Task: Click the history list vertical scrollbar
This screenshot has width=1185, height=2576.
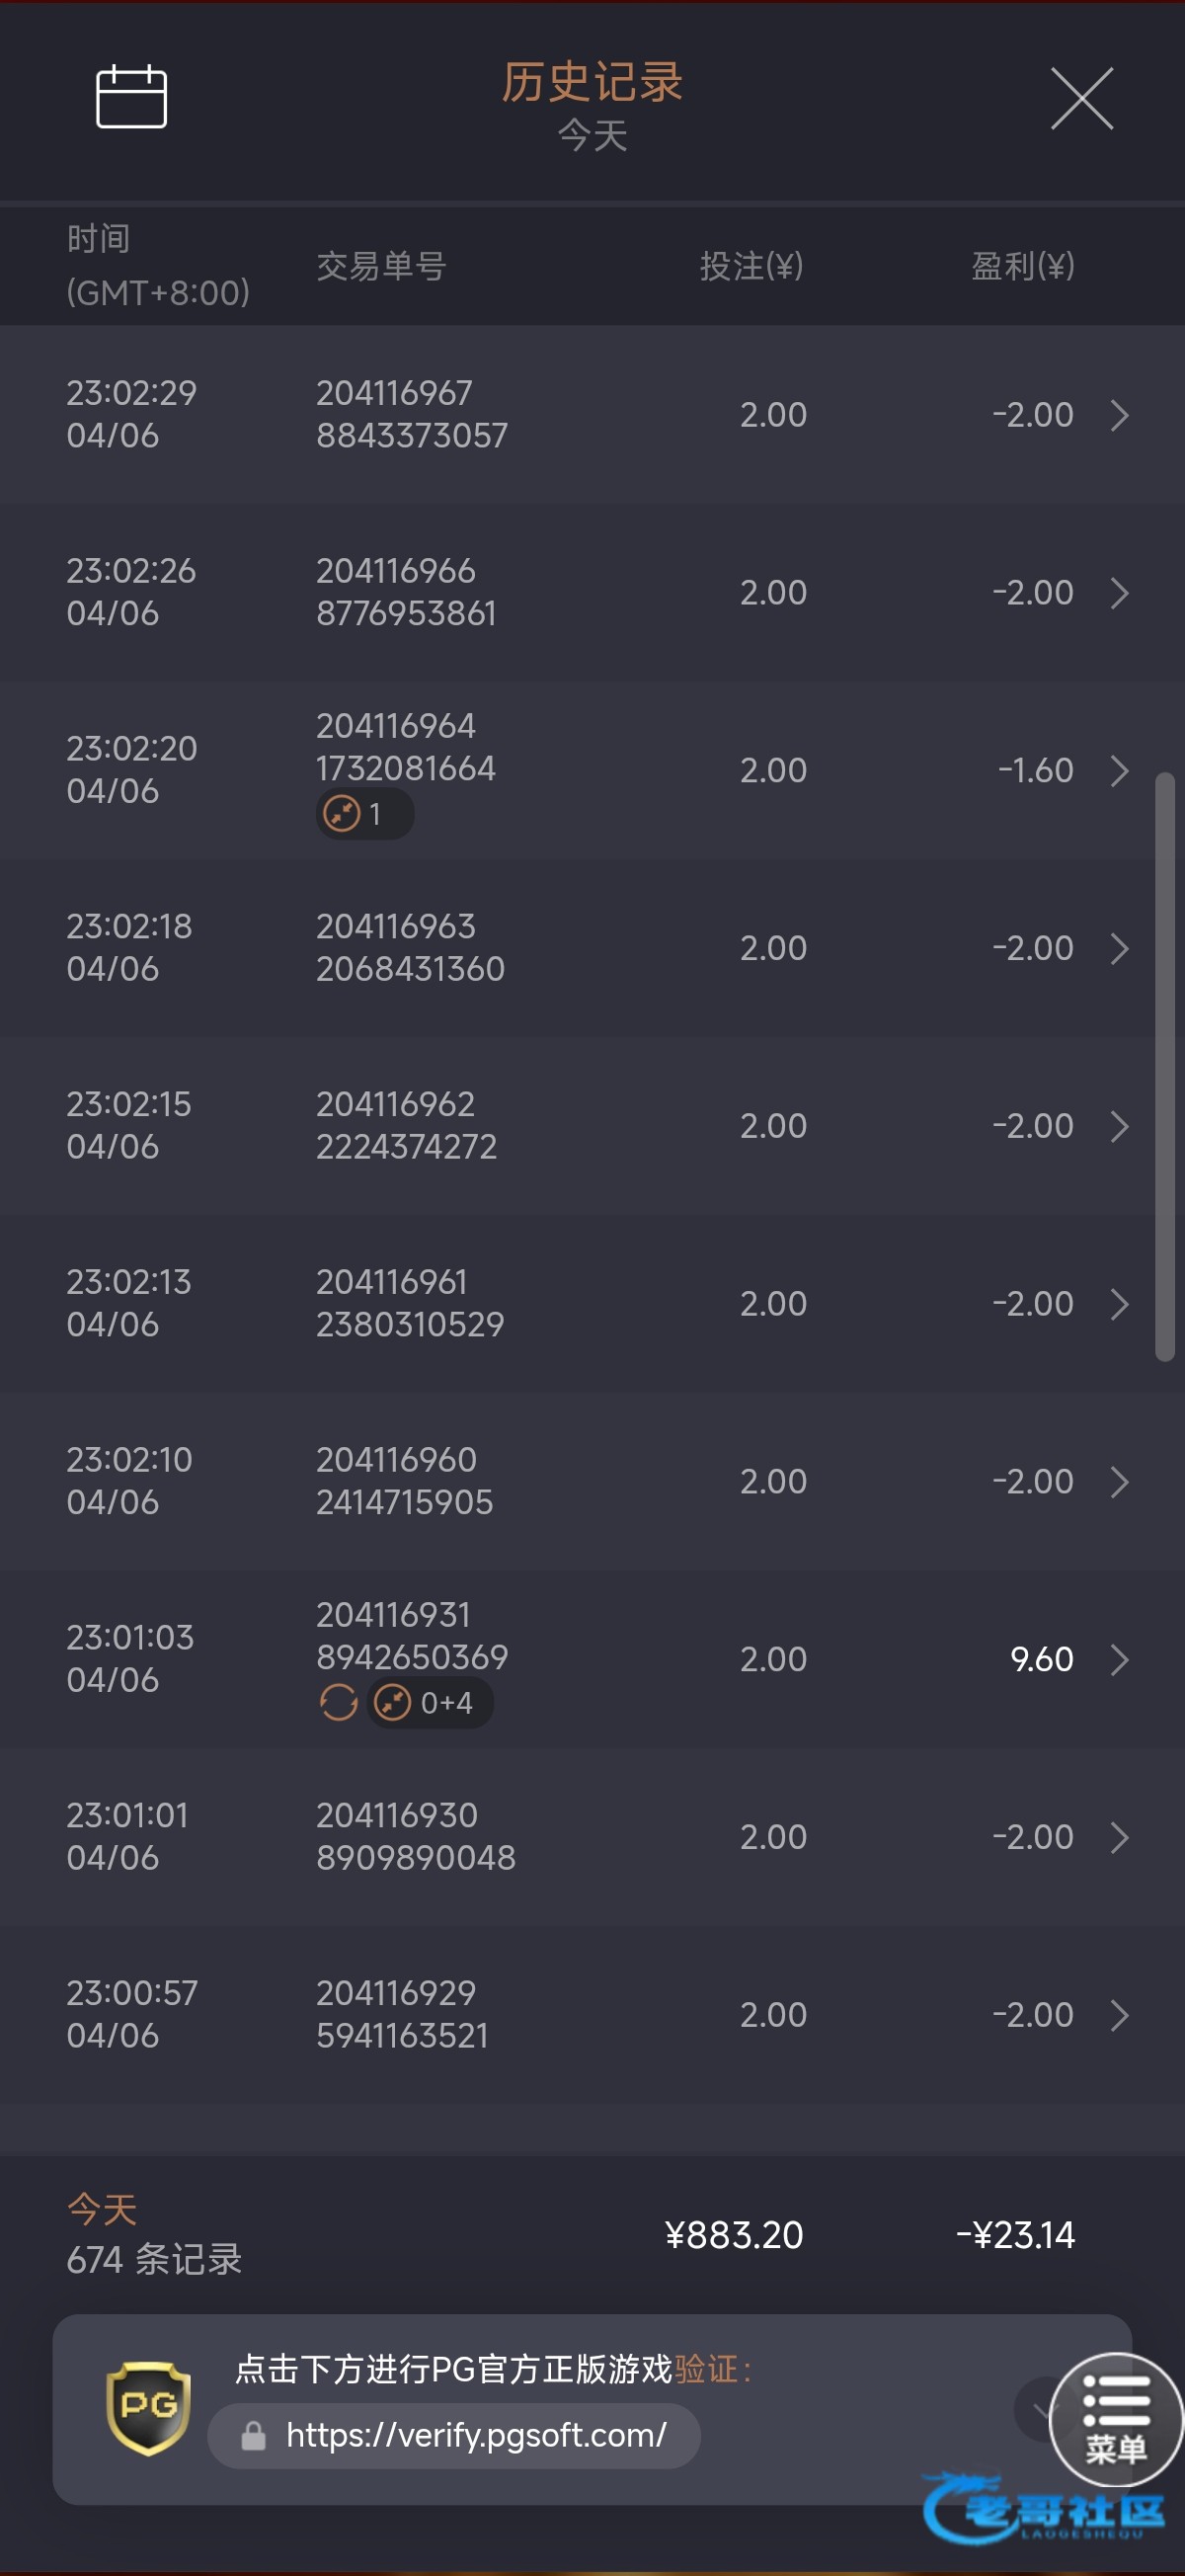Action: pyautogui.click(x=1164, y=1066)
